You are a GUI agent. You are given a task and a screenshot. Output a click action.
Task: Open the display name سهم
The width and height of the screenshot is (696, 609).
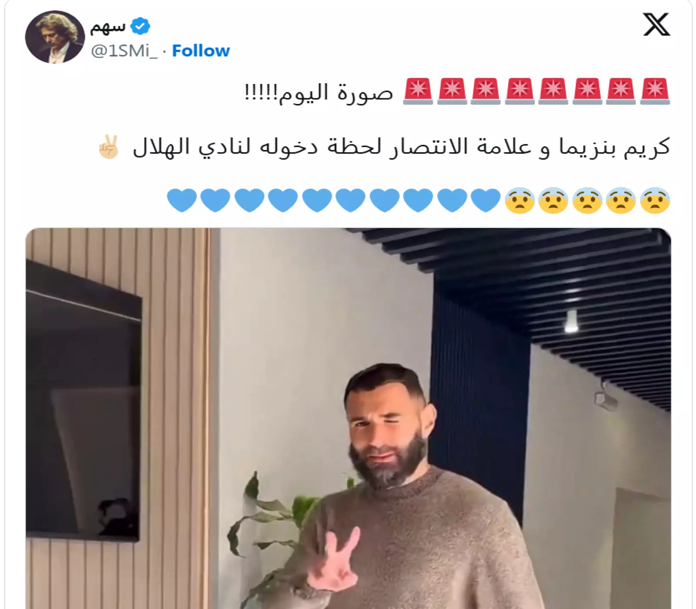point(107,27)
